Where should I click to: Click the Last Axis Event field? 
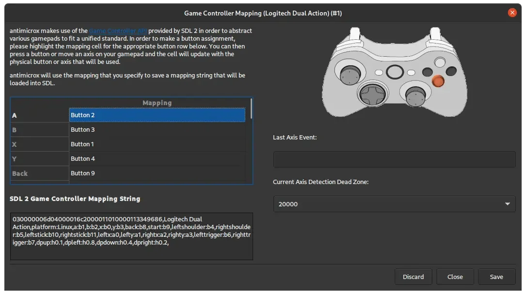[394, 159]
